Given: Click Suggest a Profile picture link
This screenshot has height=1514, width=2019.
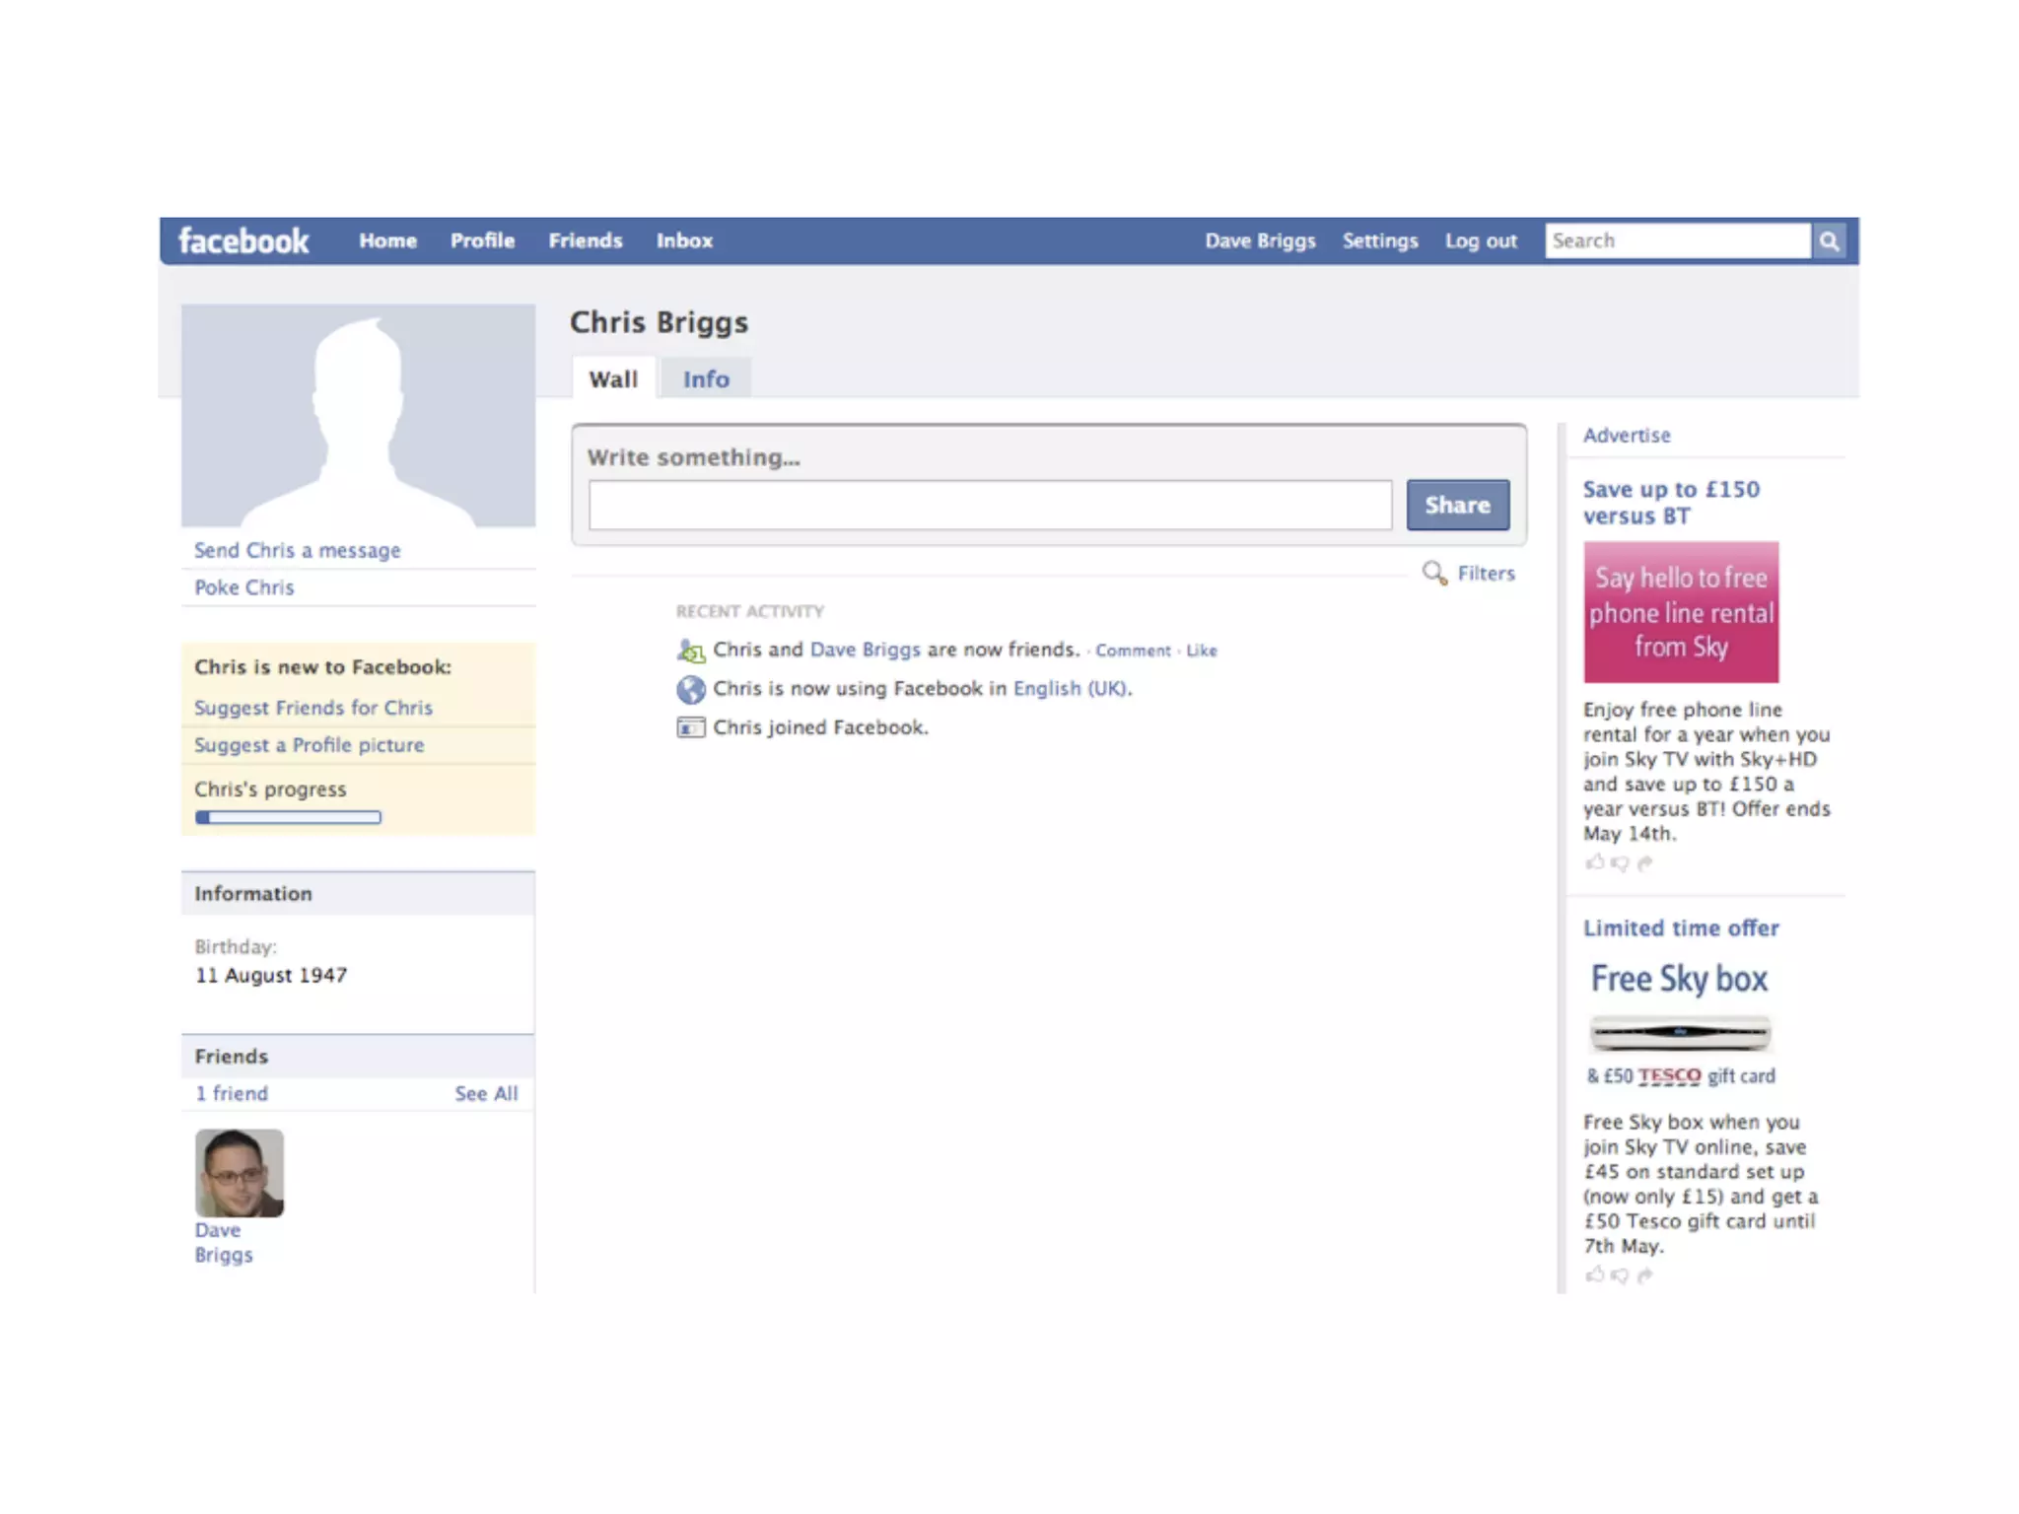Looking at the screenshot, I should tap(309, 745).
